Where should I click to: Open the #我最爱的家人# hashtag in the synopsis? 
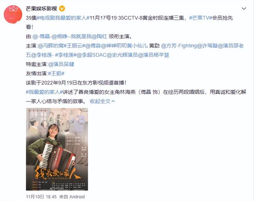(x=44, y=92)
